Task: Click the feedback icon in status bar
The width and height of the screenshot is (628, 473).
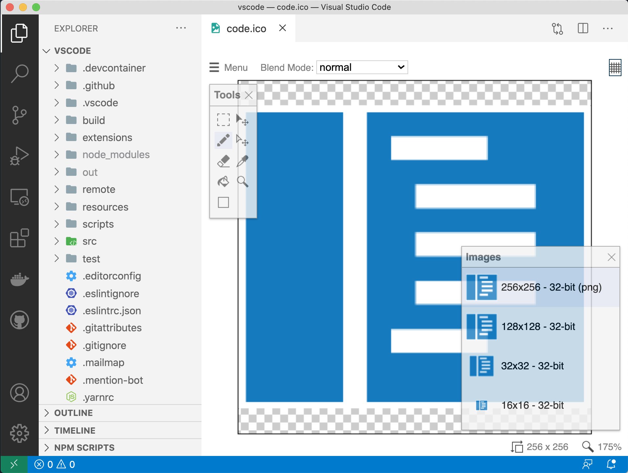Action: pos(587,464)
